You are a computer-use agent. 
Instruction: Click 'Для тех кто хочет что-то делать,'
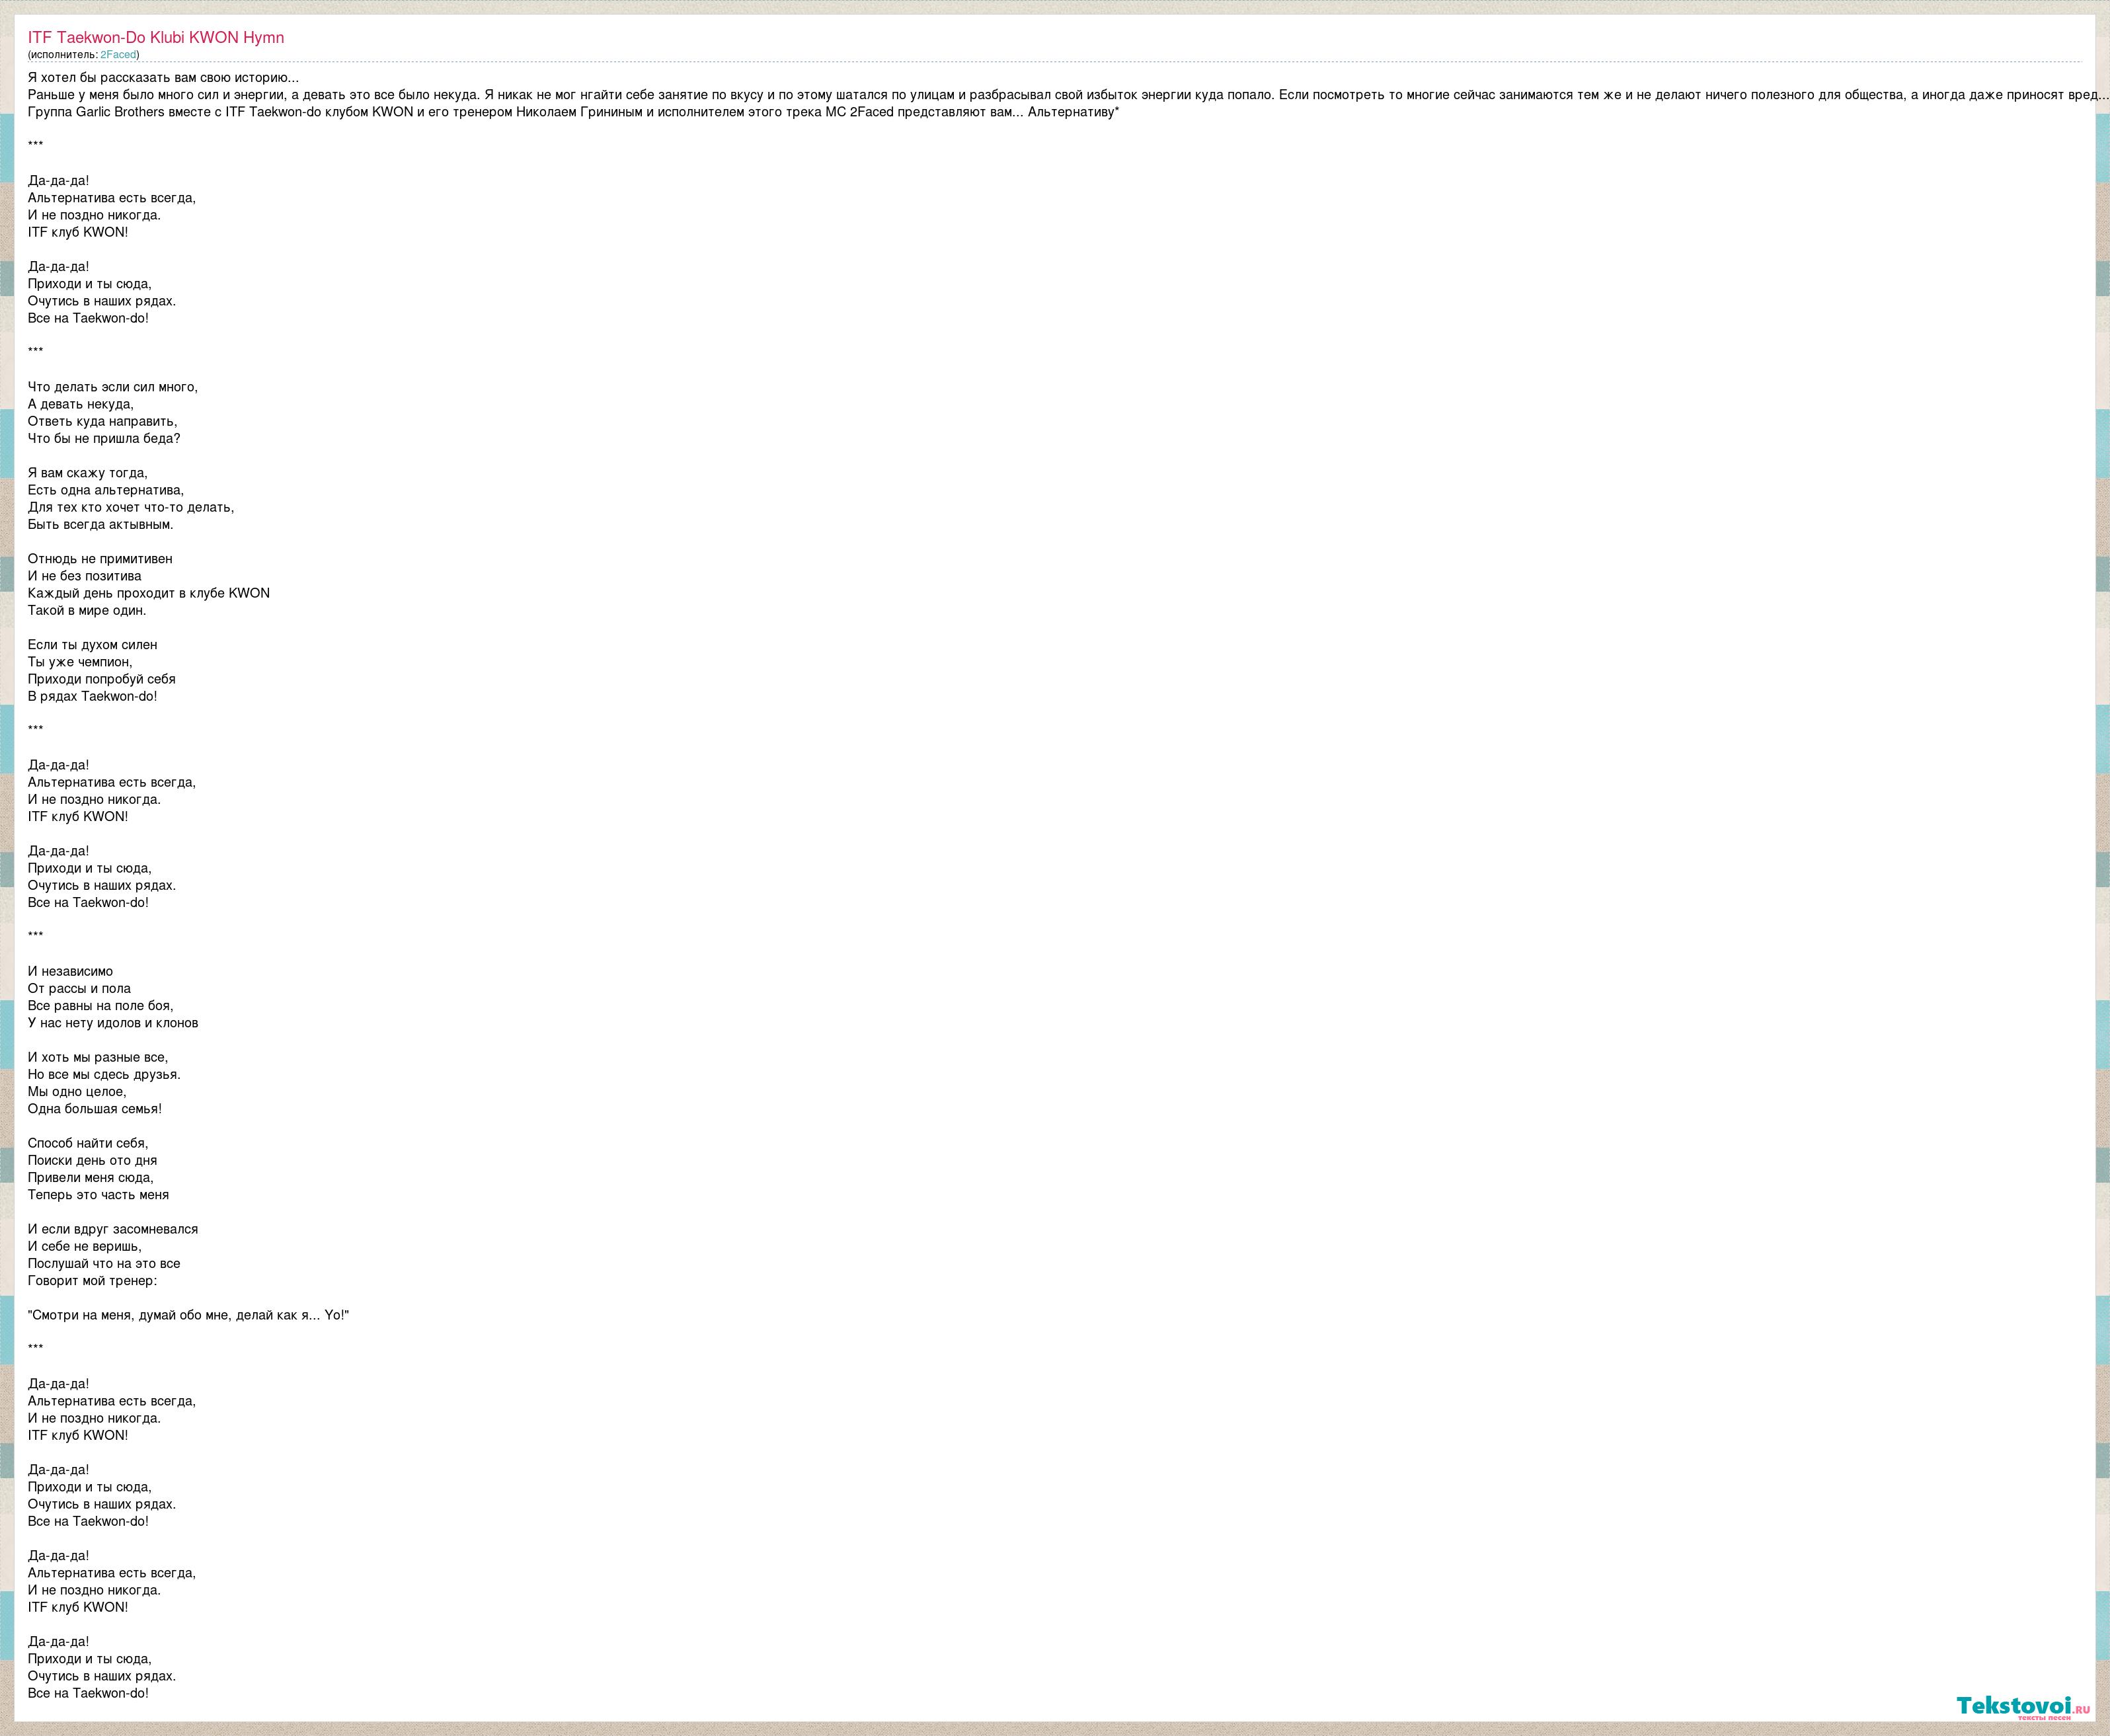(x=131, y=507)
